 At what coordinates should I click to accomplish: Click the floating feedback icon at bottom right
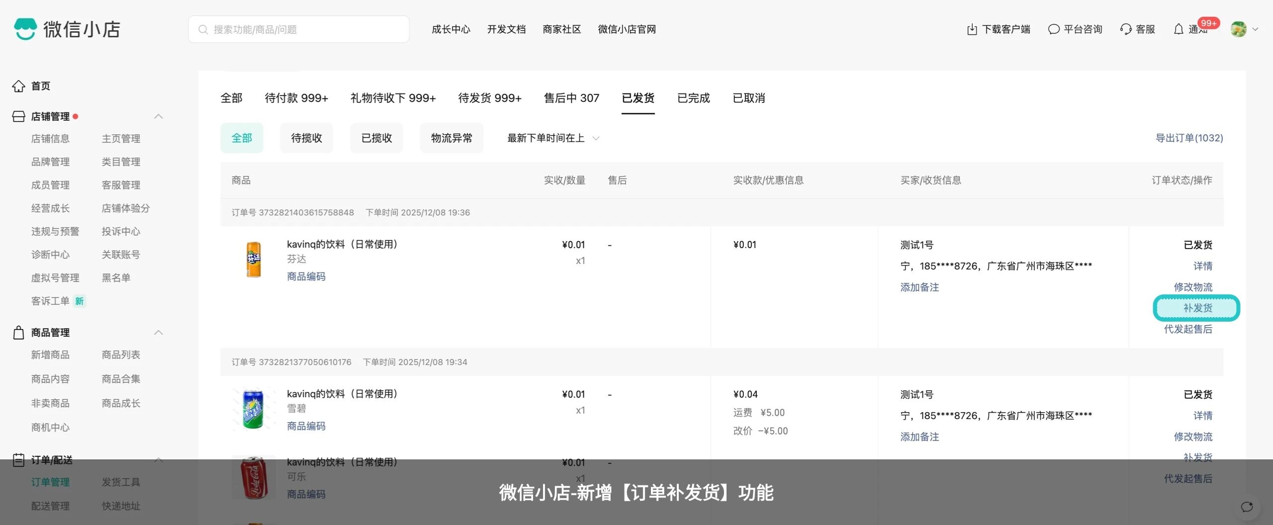pos(1247,507)
